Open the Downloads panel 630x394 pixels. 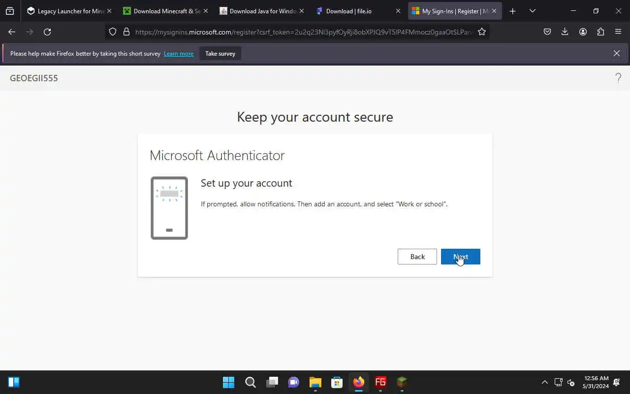tap(565, 32)
